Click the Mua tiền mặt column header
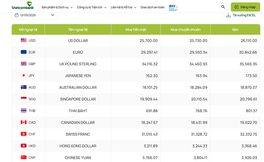Image resolution: width=264 pixels, height=162 pixels. tap(136, 30)
